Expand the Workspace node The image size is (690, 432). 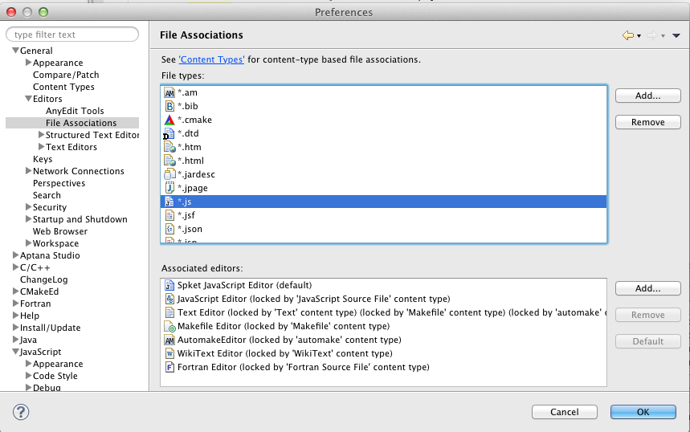[x=29, y=242]
